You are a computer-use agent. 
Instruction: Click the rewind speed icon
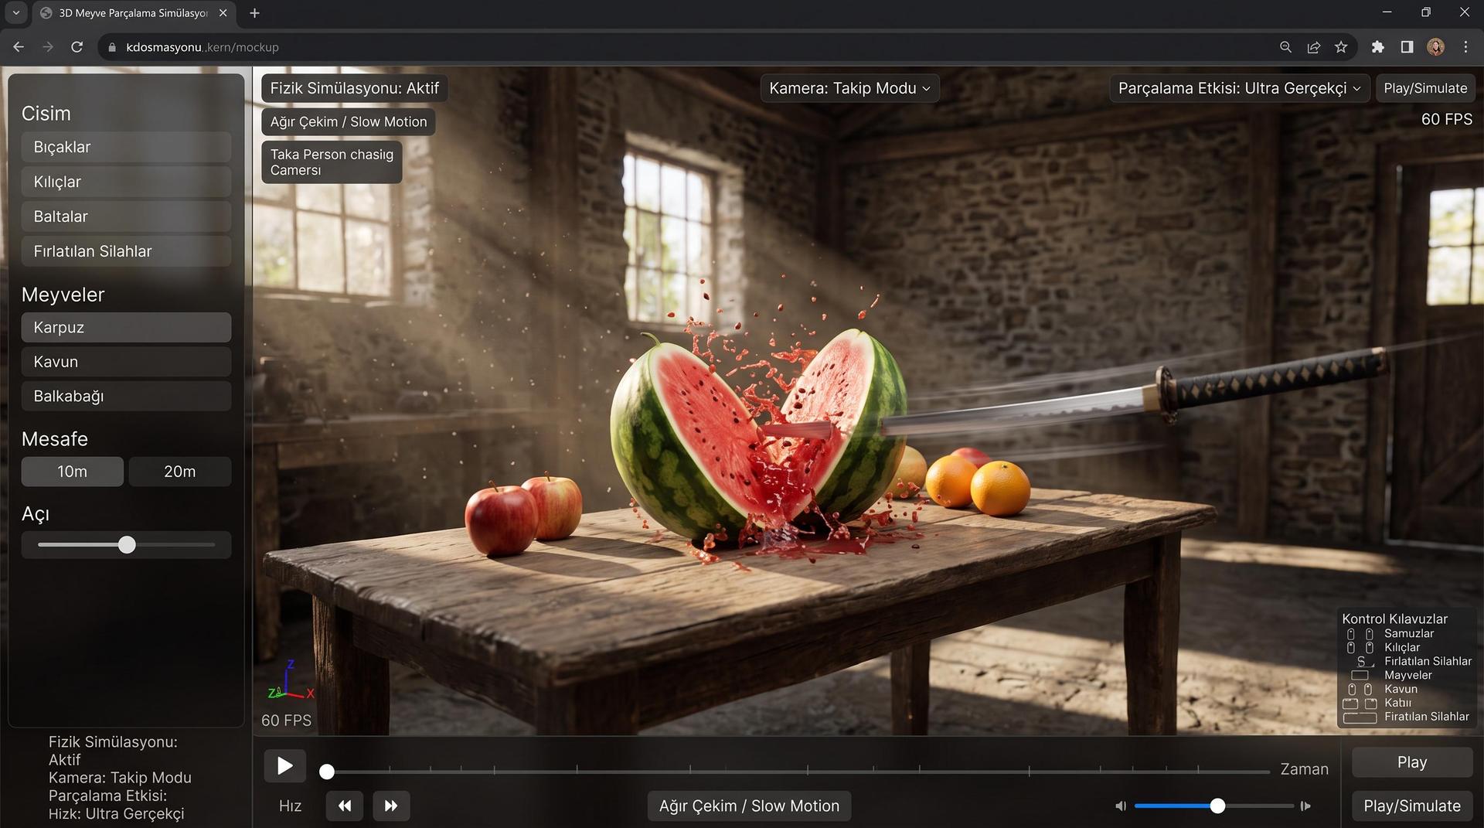point(345,806)
